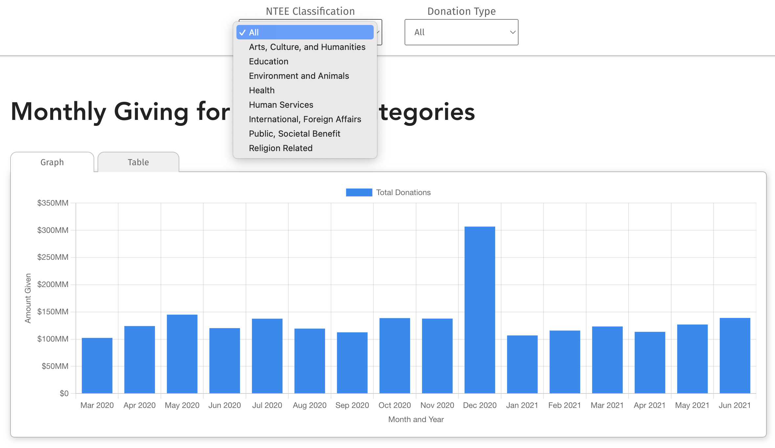Select 'International, Foreign Affairs' category
Viewport: 775px width, 448px height.
305,119
